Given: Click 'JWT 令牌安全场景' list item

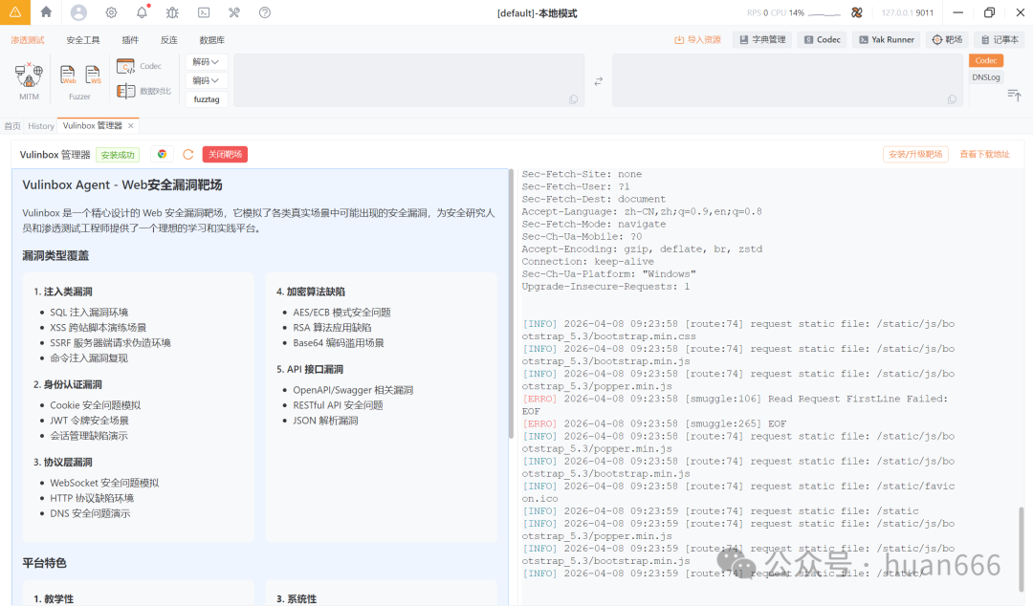Looking at the screenshot, I should 89,421.
